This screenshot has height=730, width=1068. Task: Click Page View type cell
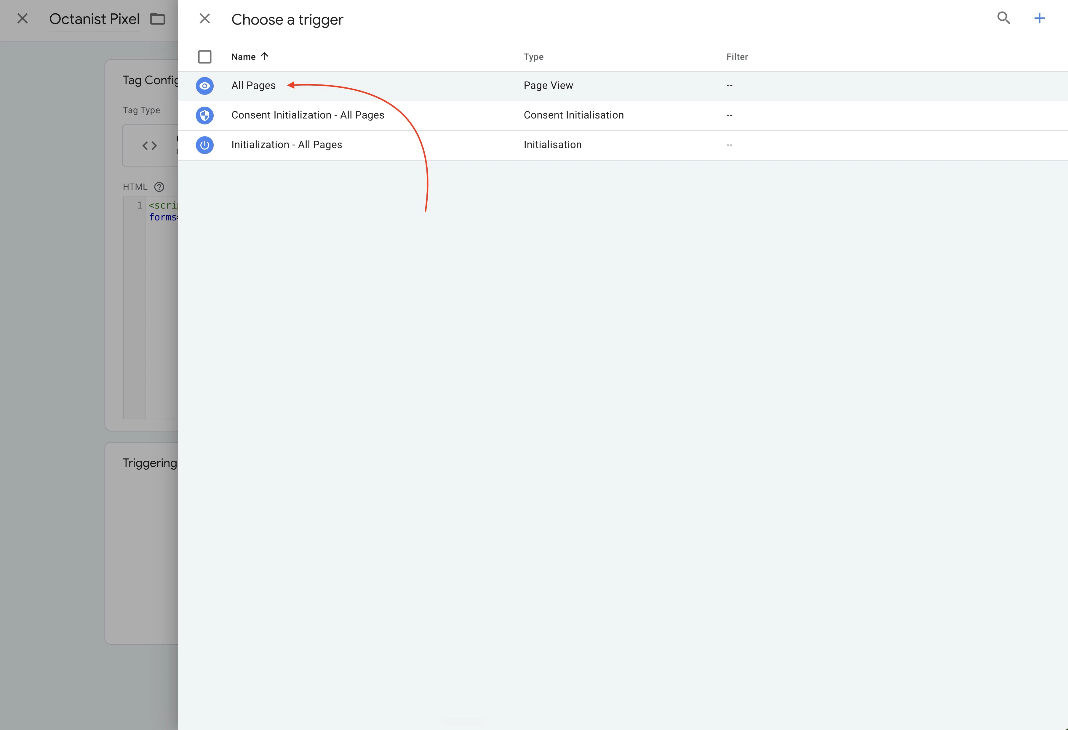coord(548,85)
